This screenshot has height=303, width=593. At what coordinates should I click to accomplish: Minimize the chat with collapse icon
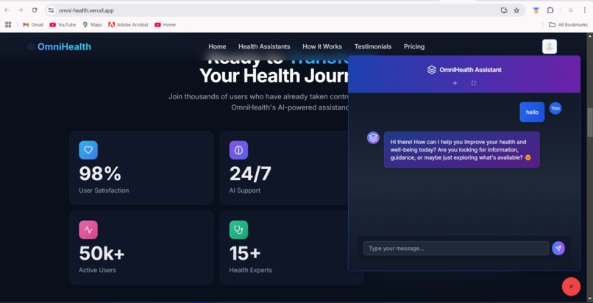click(x=474, y=83)
